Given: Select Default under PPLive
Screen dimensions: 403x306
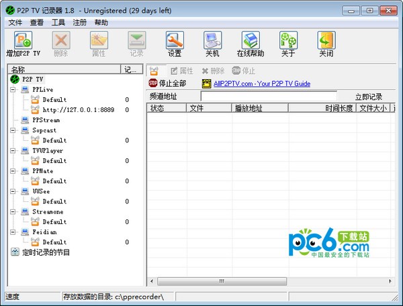Looking at the screenshot, I should coord(54,99).
